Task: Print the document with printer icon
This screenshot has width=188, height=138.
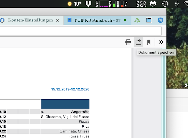Action: point(128,42)
